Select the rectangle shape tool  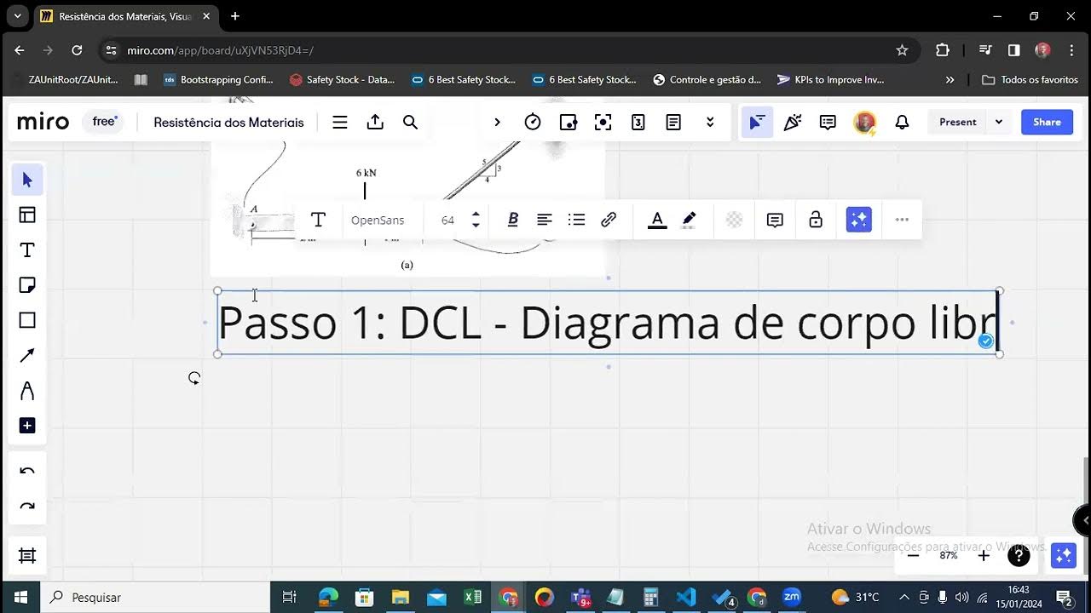pos(26,320)
